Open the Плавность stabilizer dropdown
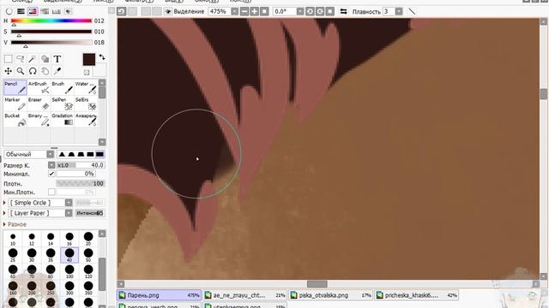 (399, 11)
